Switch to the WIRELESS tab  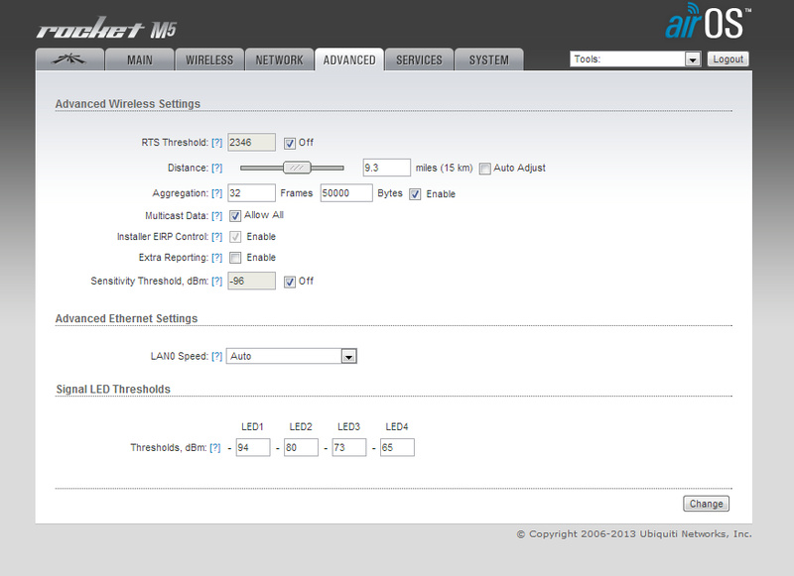[209, 59]
